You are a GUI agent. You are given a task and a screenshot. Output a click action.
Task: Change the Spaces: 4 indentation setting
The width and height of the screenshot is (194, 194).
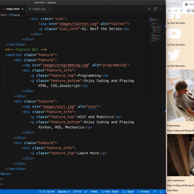pyautogui.click(x=64, y=192)
